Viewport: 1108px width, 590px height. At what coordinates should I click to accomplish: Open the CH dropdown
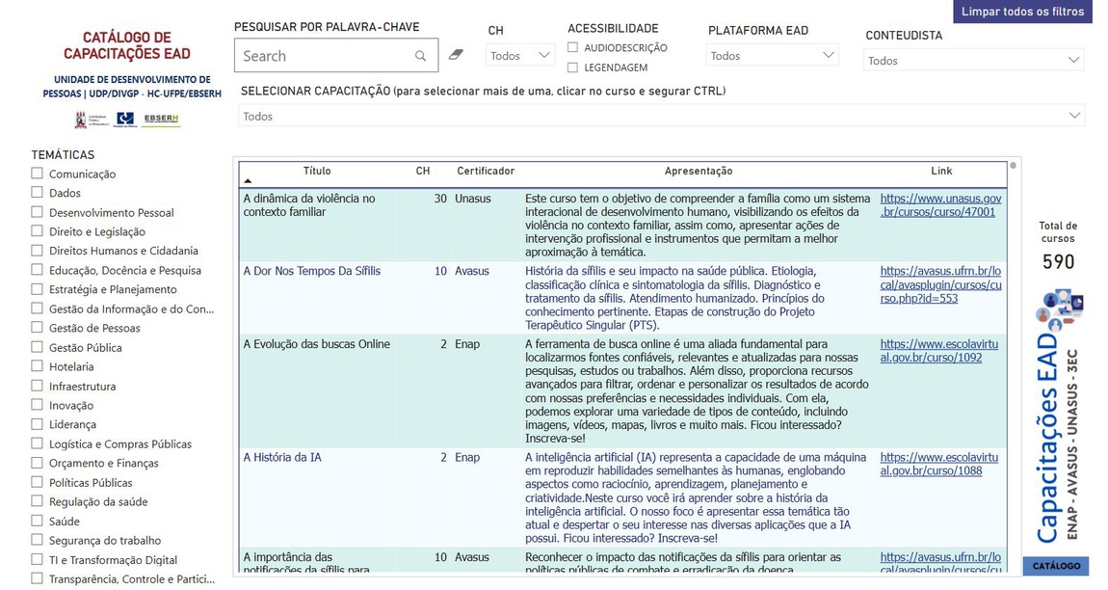[x=519, y=56]
